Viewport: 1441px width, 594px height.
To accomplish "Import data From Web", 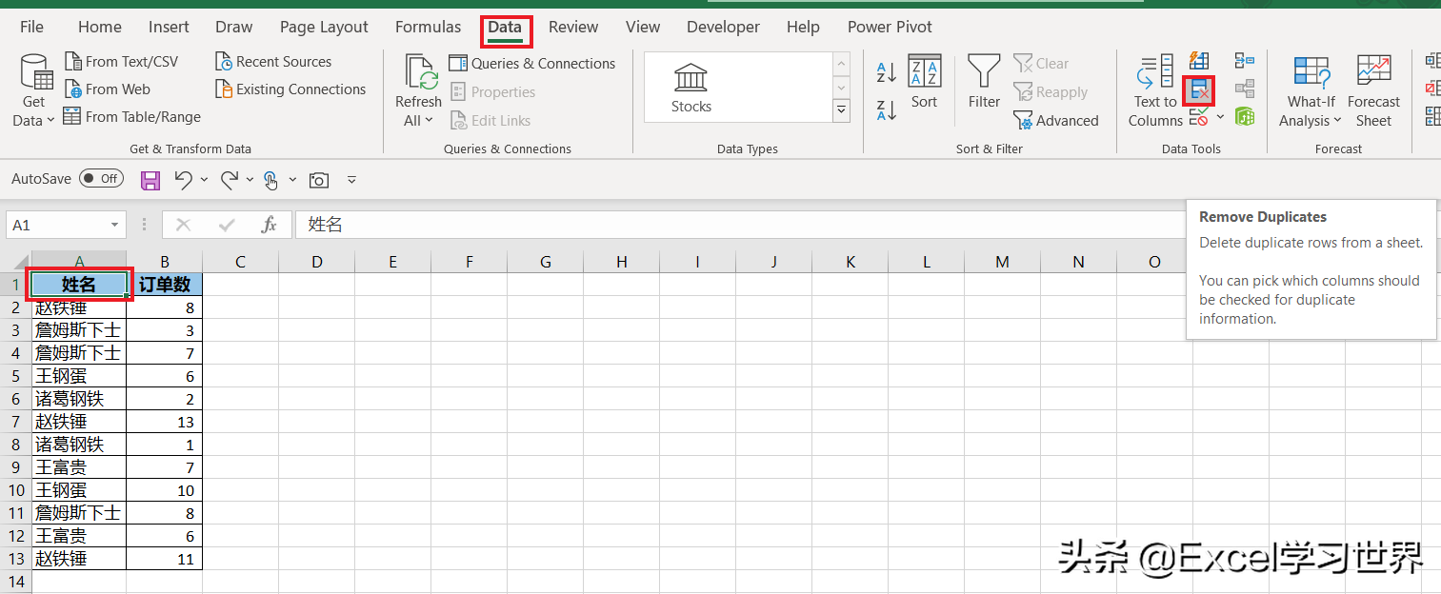I will pyautogui.click(x=107, y=89).
